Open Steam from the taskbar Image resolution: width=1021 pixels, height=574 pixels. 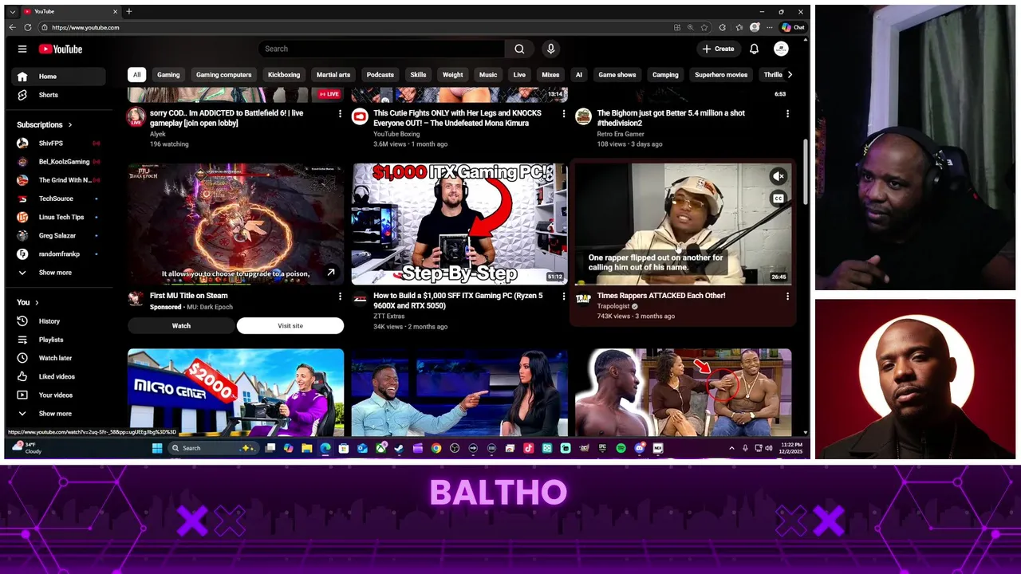(x=399, y=448)
